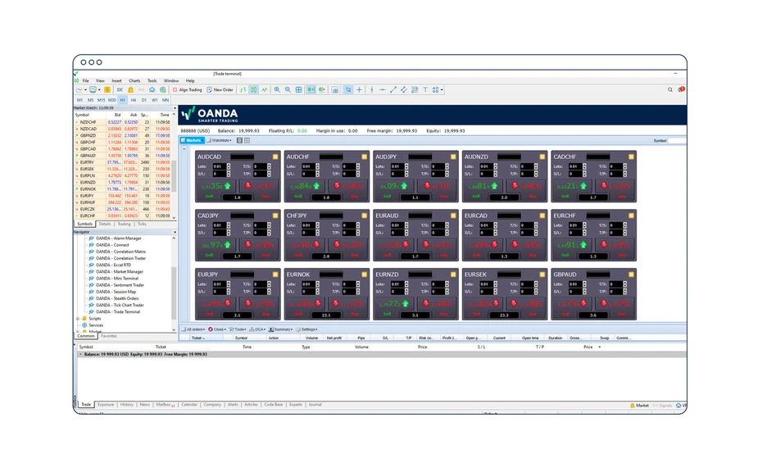767x472 pixels.
Task: Open the Markets dropdown in Trade Terminal
Action: 193,140
